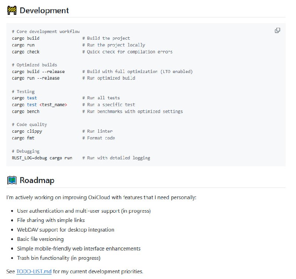Click the 'Trash bin functionality' roadmap item
Image resolution: width=296 pixels, height=279 pixels.
(58, 258)
